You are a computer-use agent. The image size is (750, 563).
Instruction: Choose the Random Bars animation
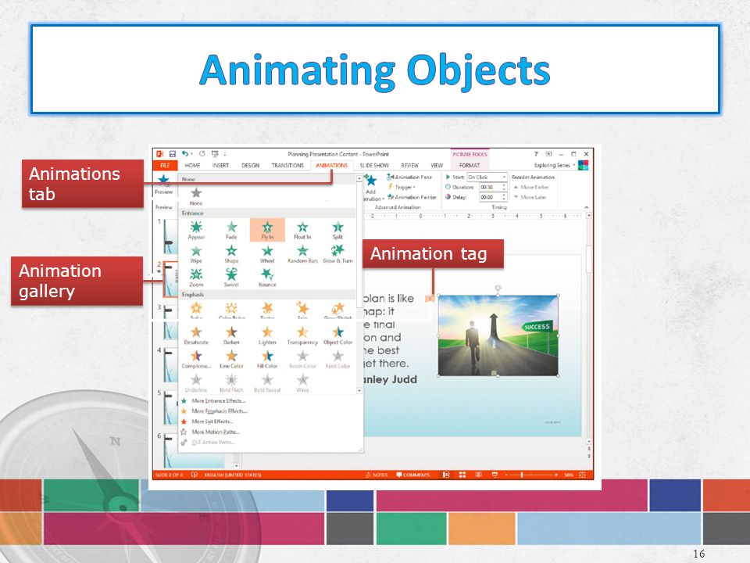(302, 254)
